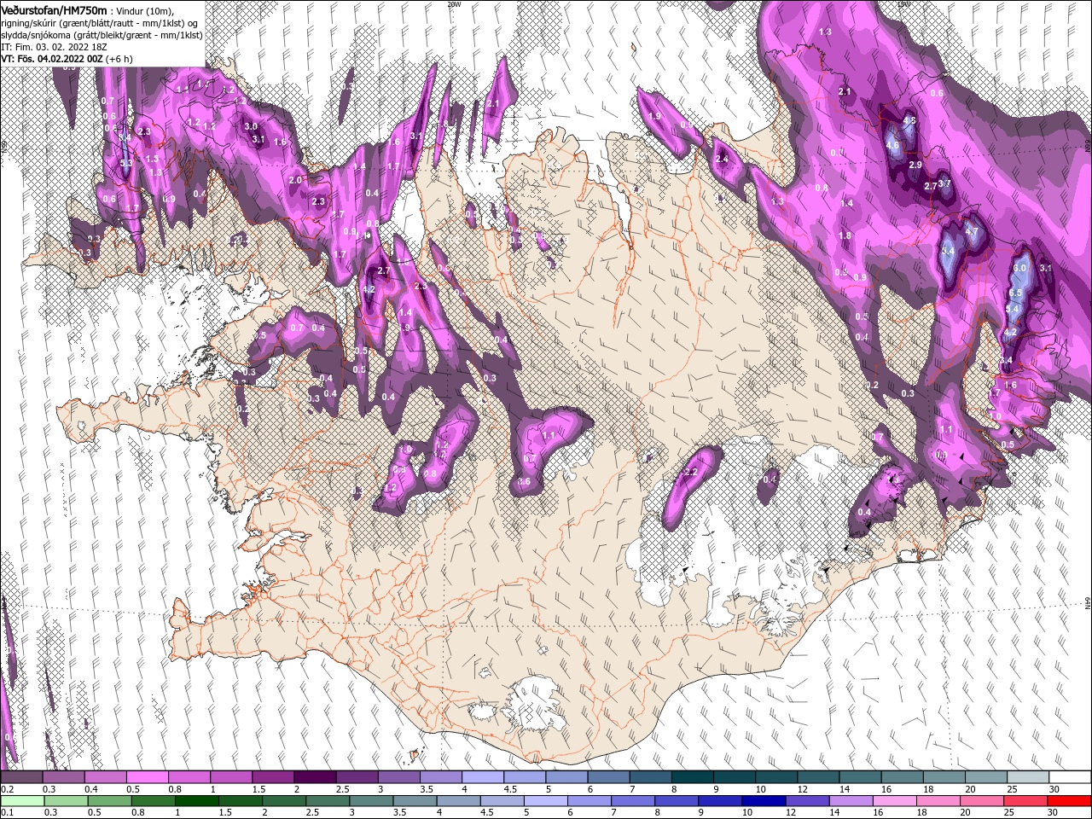Image resolution: width=1092 pixels, height=819 pixels.
Task: Click the 2.0 precipitation value on the map
Action: click(x=295, y=181)
